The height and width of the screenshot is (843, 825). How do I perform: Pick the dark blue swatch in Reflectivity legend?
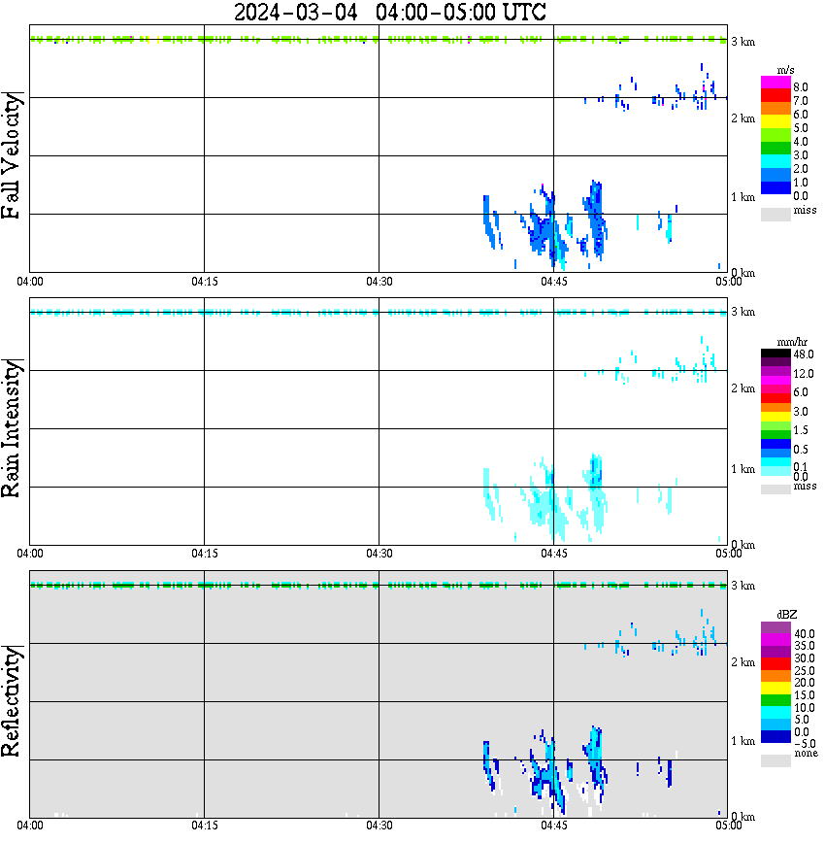(x=775, y=737)
